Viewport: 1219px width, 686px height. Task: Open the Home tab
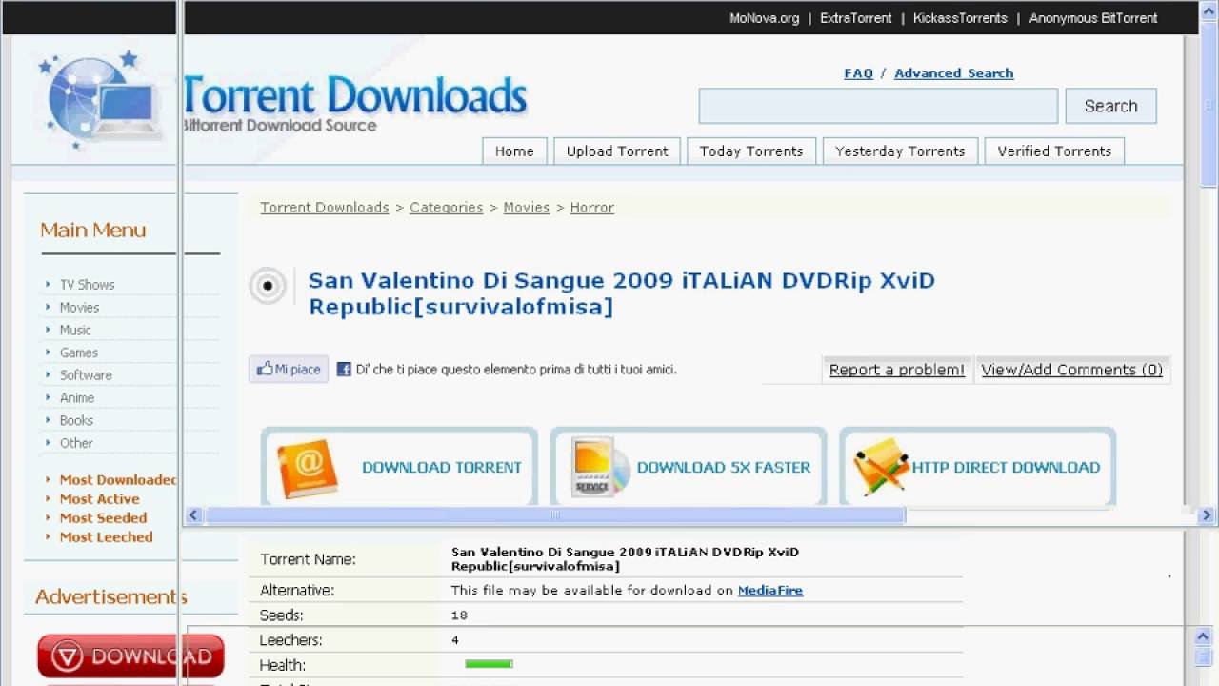pyautogui.click(x=514, y=151)
